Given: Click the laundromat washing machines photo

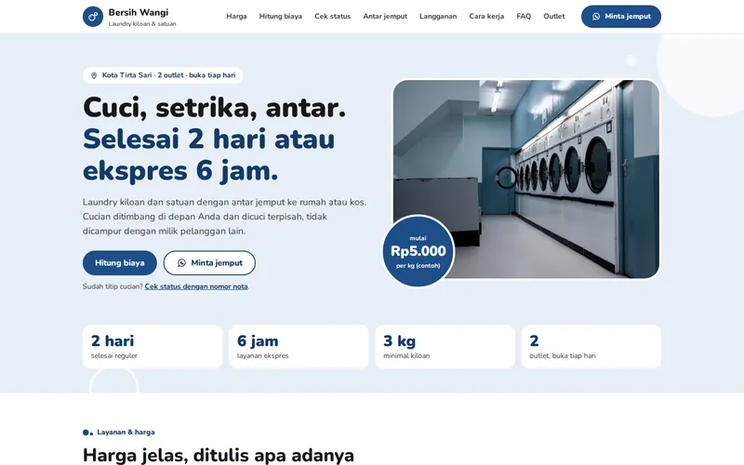Looking at the screenshot, I should 526,179.
